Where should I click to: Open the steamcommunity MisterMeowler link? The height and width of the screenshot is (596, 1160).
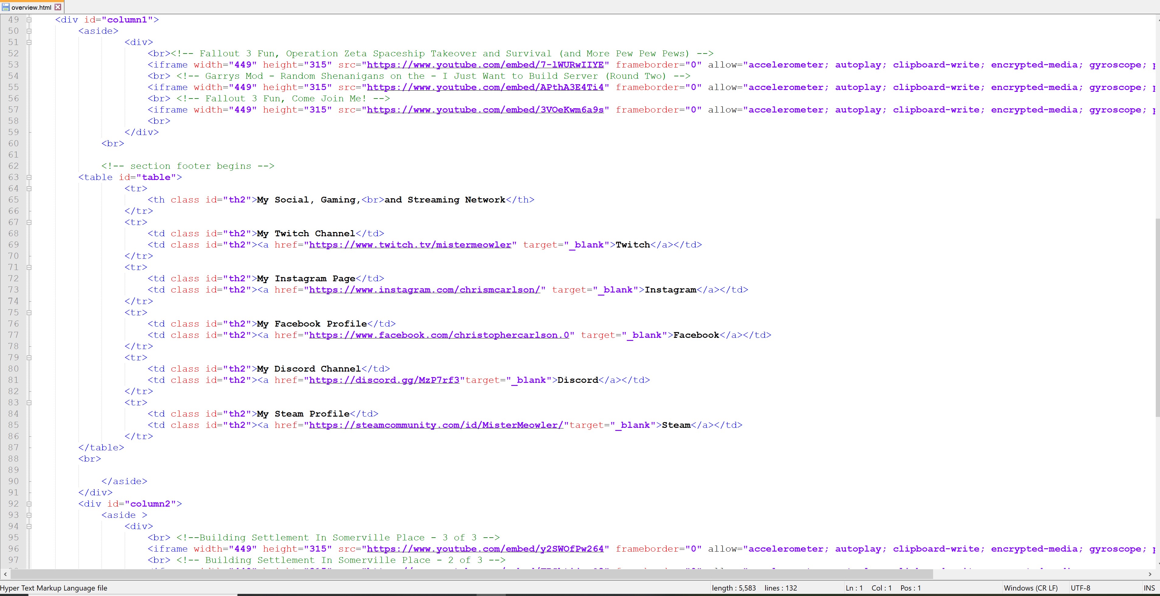click(x=436, y=425)
